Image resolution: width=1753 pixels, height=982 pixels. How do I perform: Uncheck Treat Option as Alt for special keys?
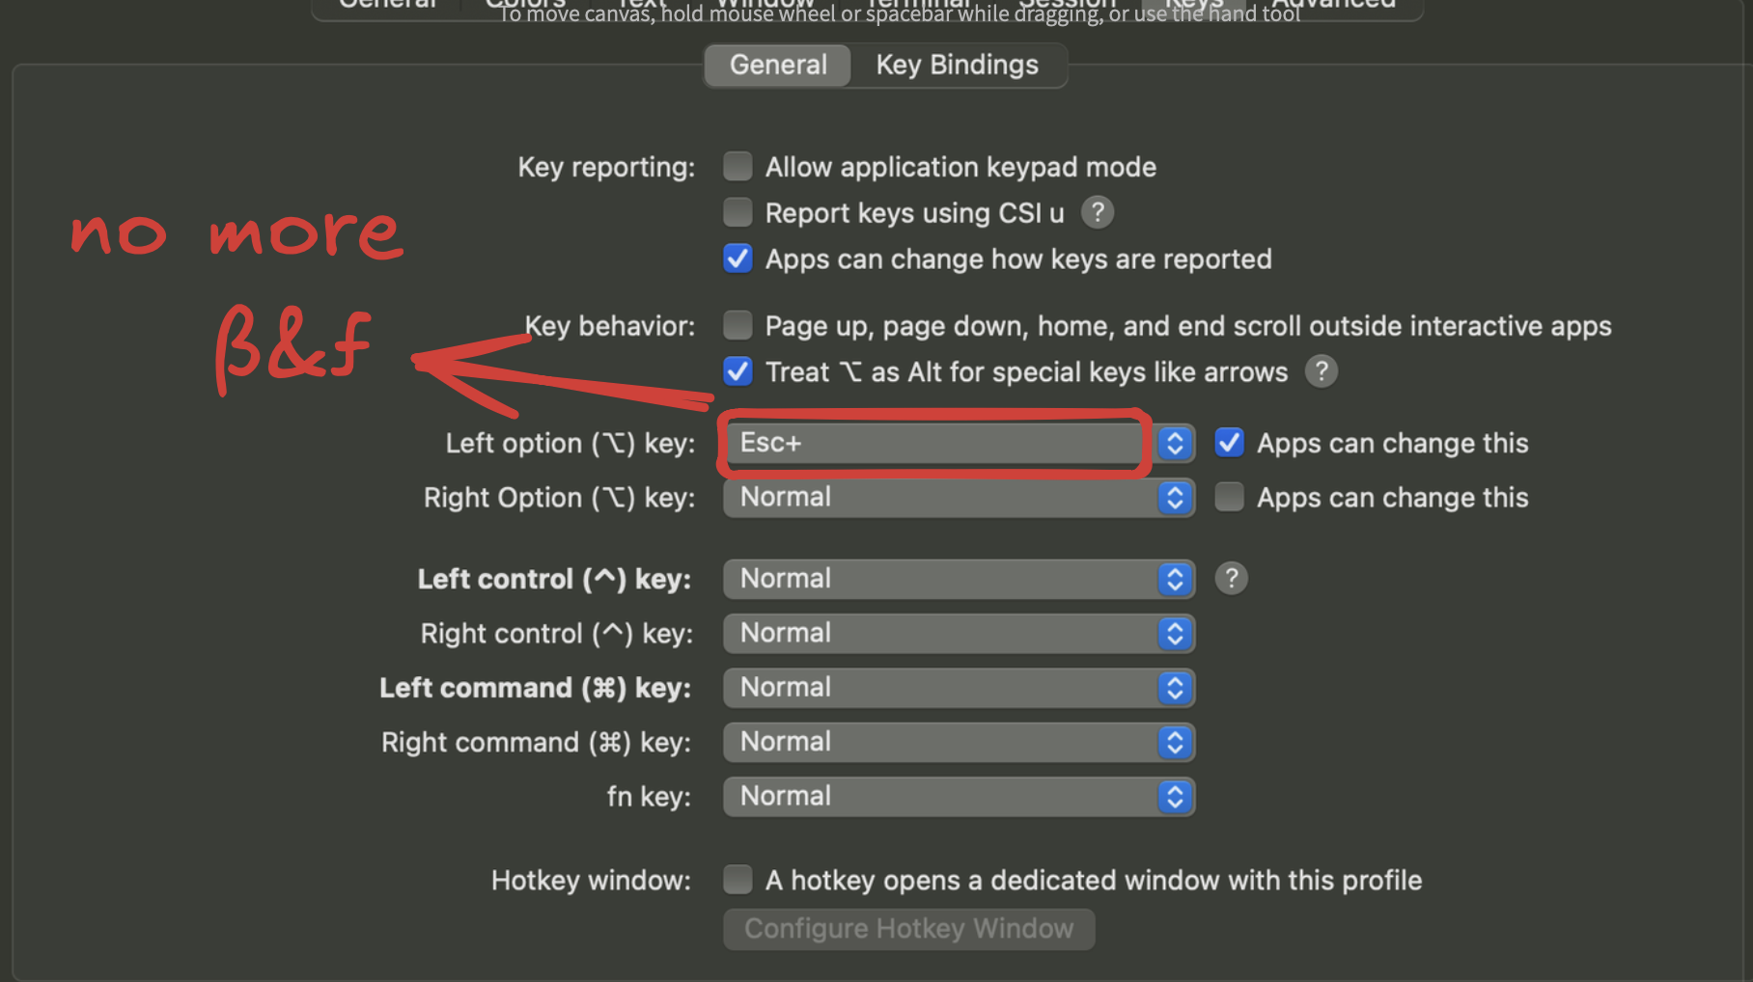738,371
